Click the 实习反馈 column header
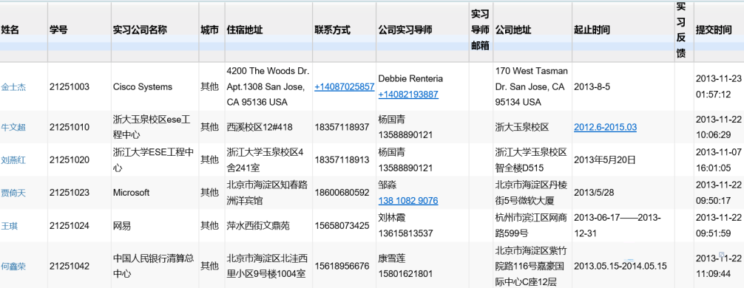Viewport: 744px width, 288px height. click(x=681, y=30)
